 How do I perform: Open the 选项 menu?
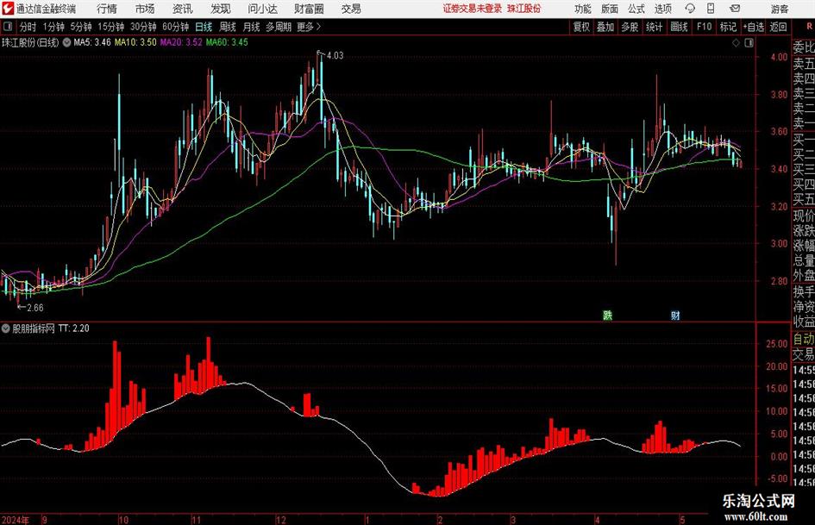click(663, 9)
